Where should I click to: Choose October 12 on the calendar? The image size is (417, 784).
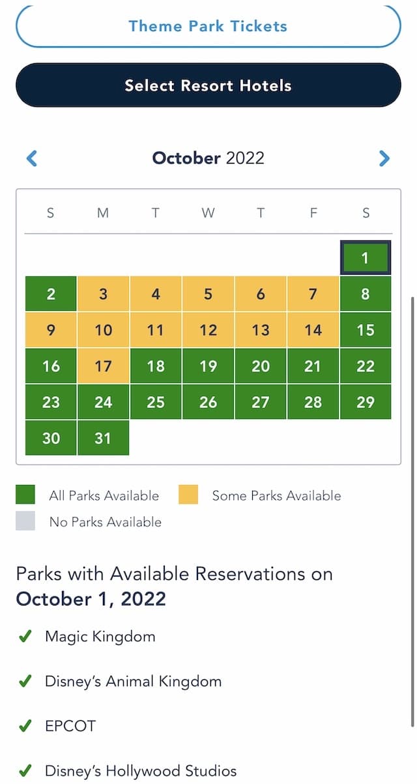coord(208,330)
